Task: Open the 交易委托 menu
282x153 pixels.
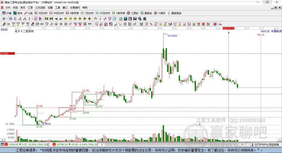Action: tap(75, 7)
